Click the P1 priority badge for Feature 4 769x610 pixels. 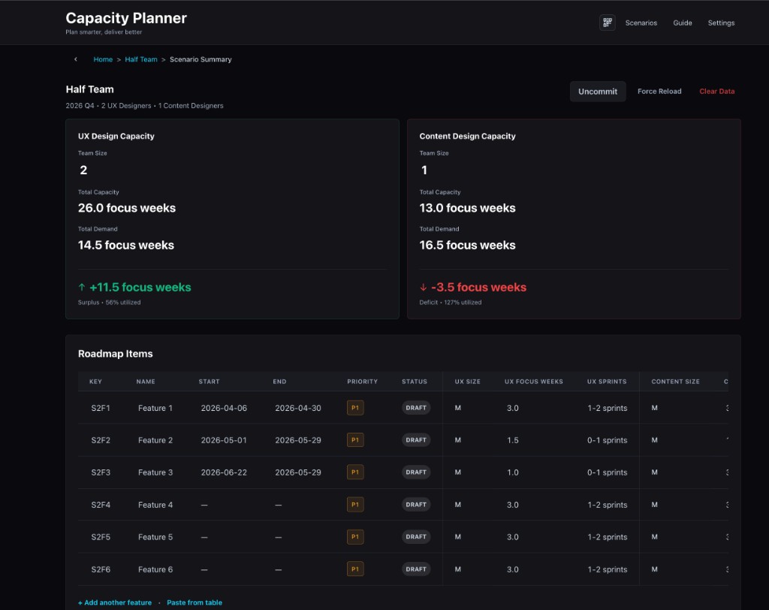355,505
